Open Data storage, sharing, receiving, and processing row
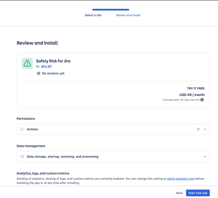The height and width of the screenshot is (198, 218). (113, 156)
